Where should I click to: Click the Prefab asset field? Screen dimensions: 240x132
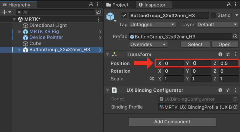tap(180, 37)
